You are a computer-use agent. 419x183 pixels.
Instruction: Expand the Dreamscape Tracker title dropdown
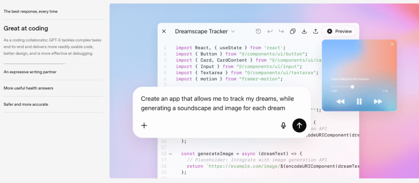(x=233, y=31)
